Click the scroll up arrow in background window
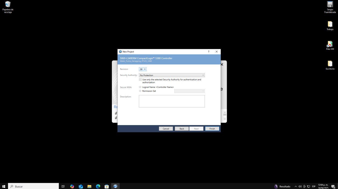The height and width of the screenshot is (189, 338). (x=225, y=112)
